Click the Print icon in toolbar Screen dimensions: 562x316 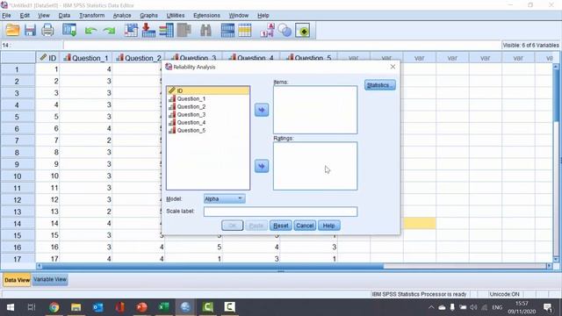click(47, 31)
